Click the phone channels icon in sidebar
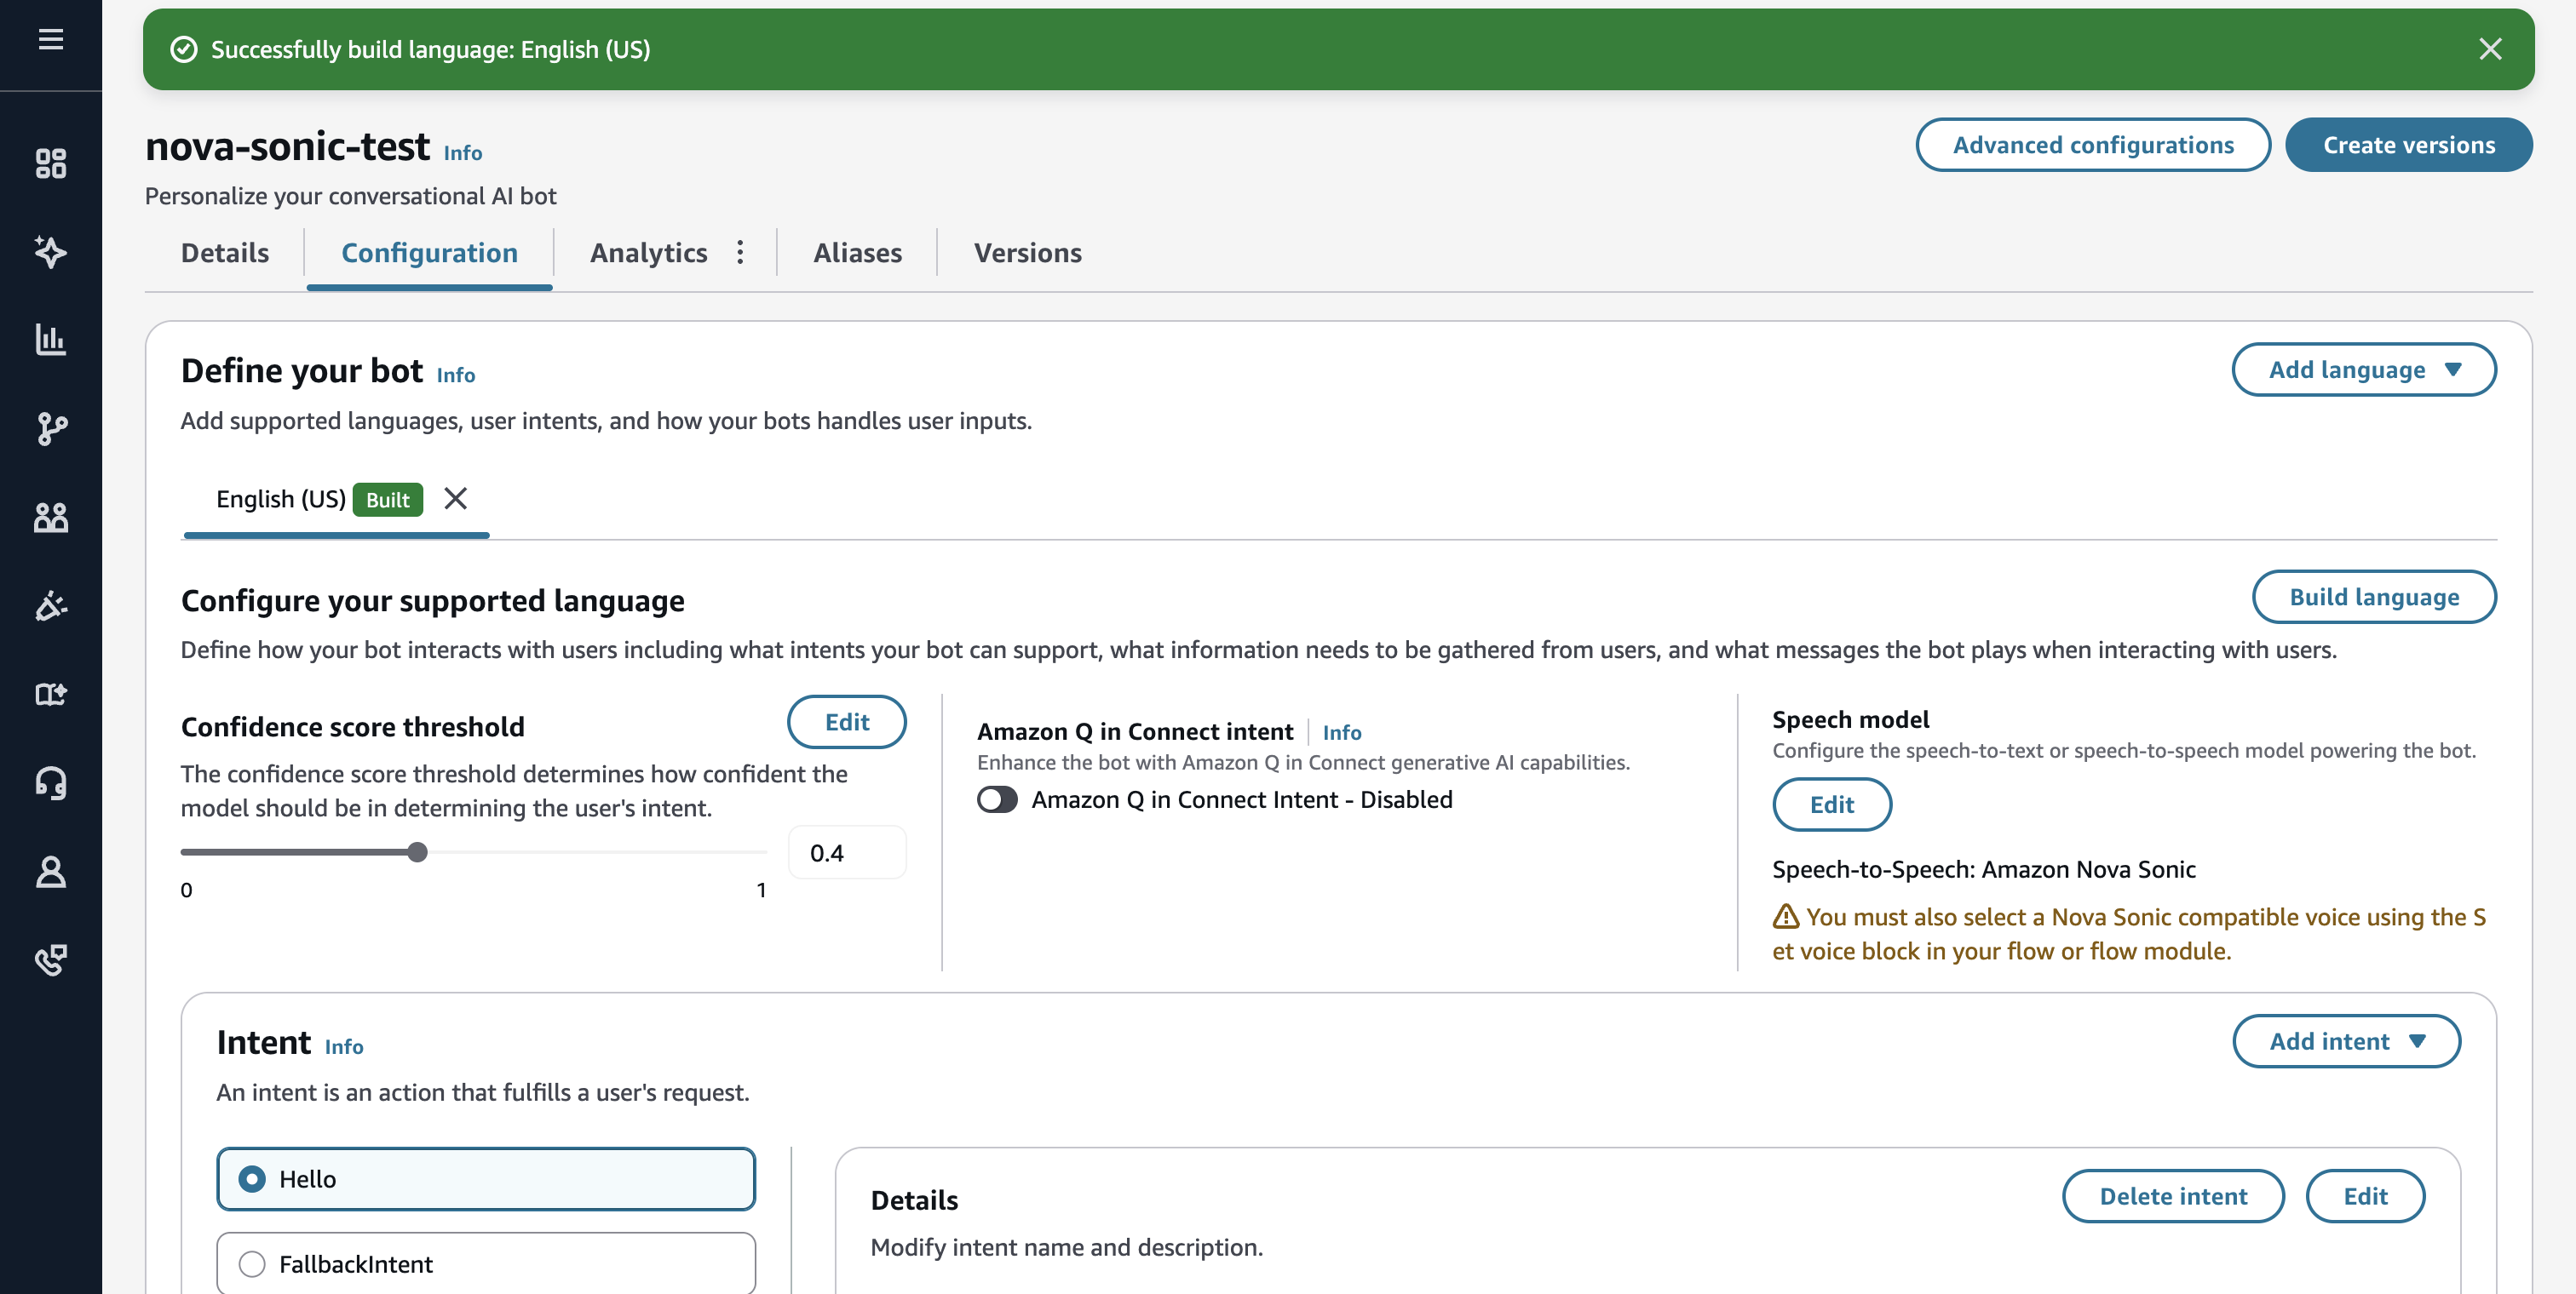 [x=51, y=959]
